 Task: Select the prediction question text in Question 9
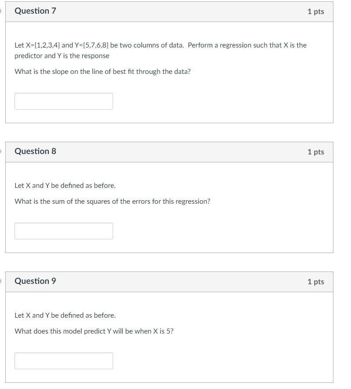click(x=93, y=331)
